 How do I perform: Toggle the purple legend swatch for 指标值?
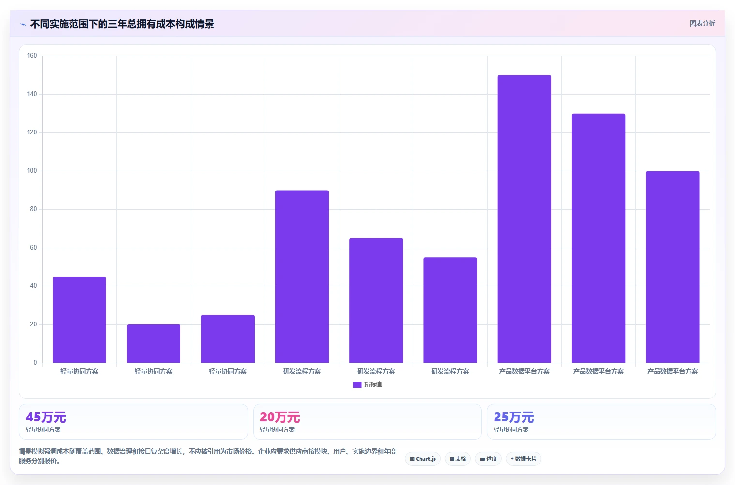(357, 385)
